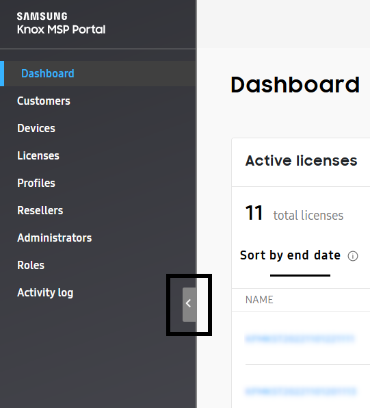Open the second blurred license name link
Screen dimensions: 370x408
[x=300, y=391]
